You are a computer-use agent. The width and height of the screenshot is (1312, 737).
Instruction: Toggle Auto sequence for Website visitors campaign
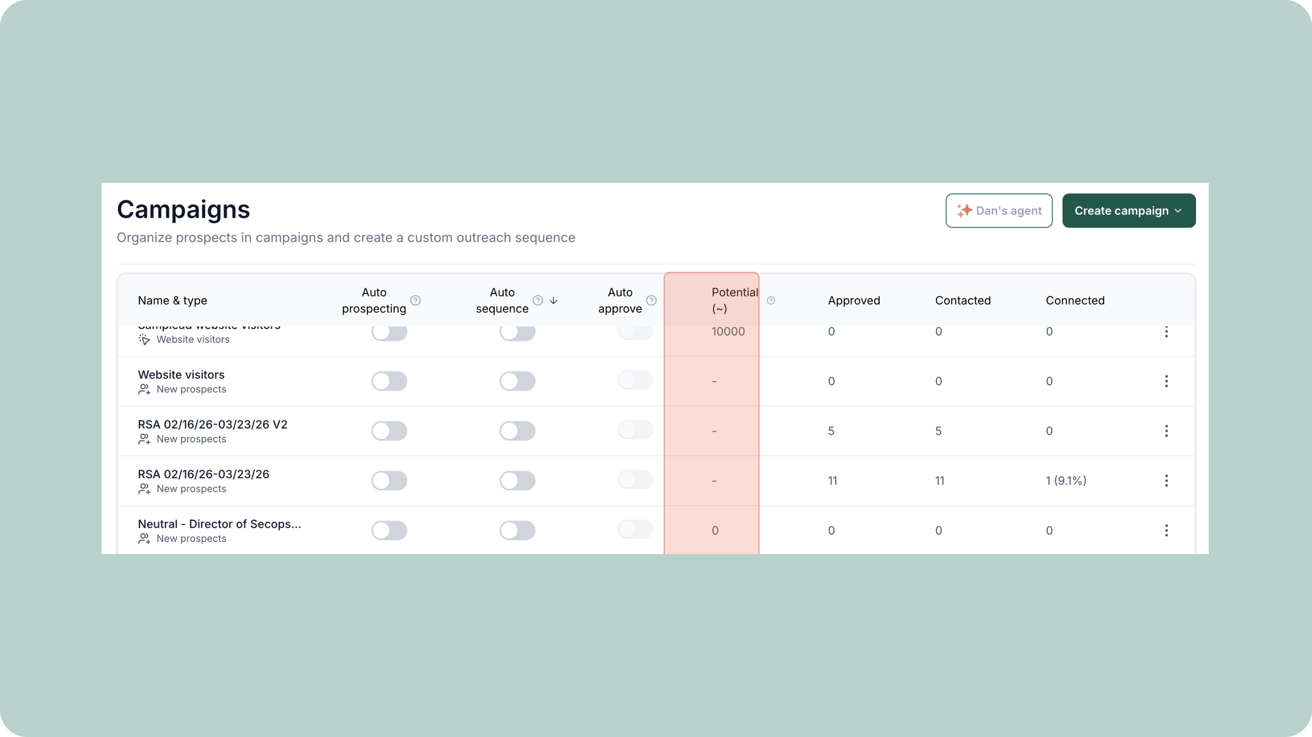pyautogui.click(x=517, y=381)
